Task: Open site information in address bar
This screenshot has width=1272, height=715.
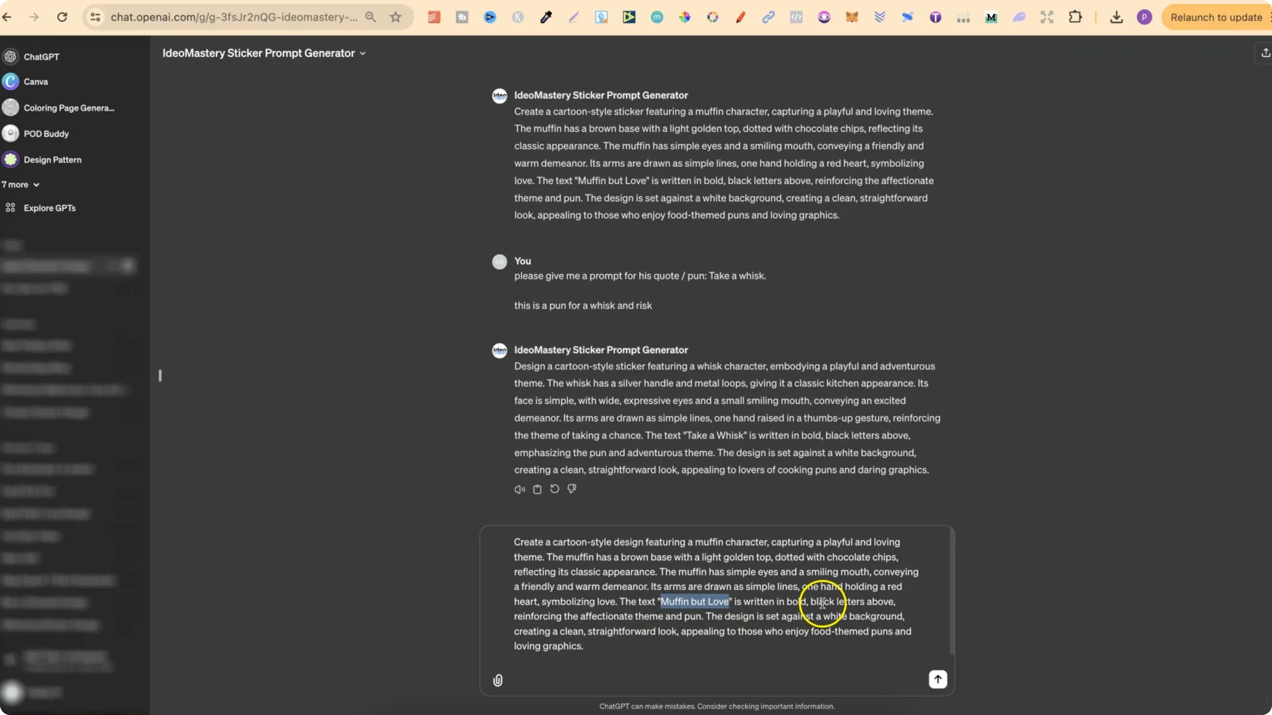Action: pos(95,17)
